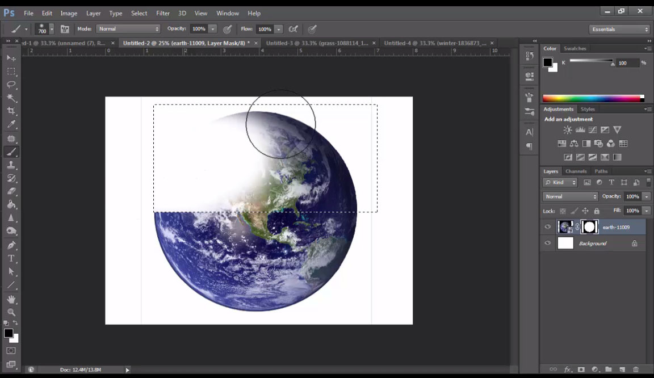Select the Lasso tool
The width and height of the screenshot is (654, 378).
[11, 85]
